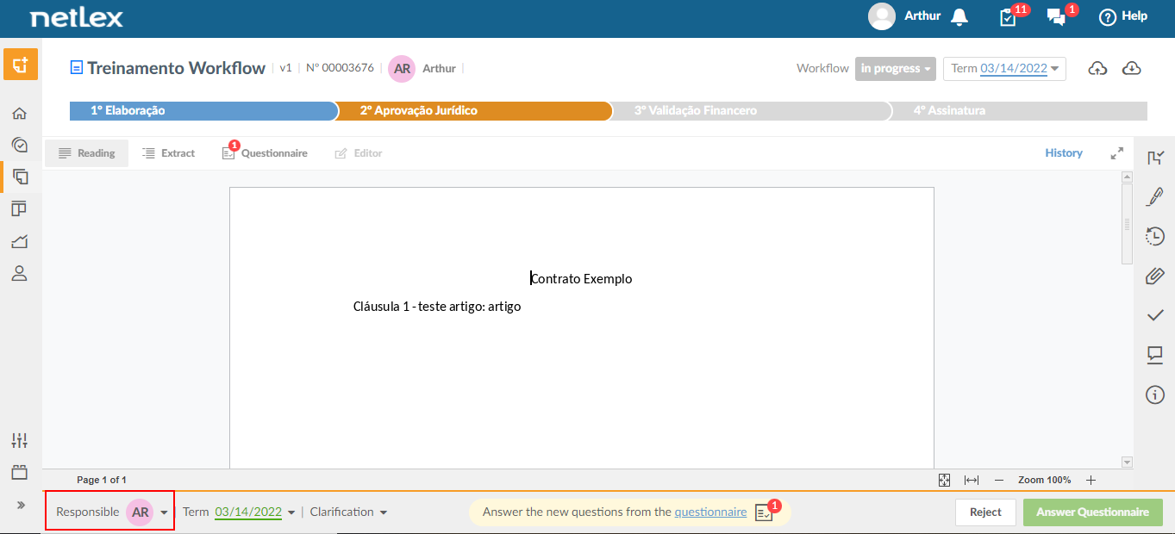Click the fit page icon in zoom bar
This screenshot has width=1175, height=534.
944,480
